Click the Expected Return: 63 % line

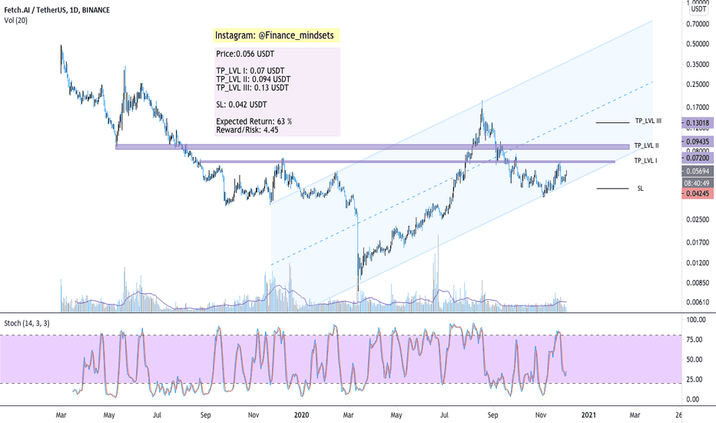[254, 122]
